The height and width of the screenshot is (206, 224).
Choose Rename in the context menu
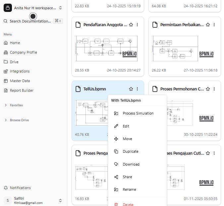137,189
